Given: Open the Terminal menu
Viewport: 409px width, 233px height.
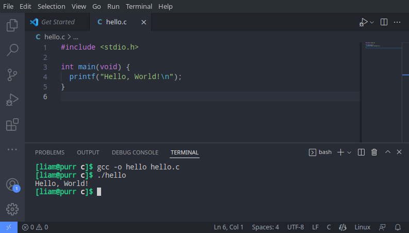Looking at the screenshot, I should click(139, 7).
